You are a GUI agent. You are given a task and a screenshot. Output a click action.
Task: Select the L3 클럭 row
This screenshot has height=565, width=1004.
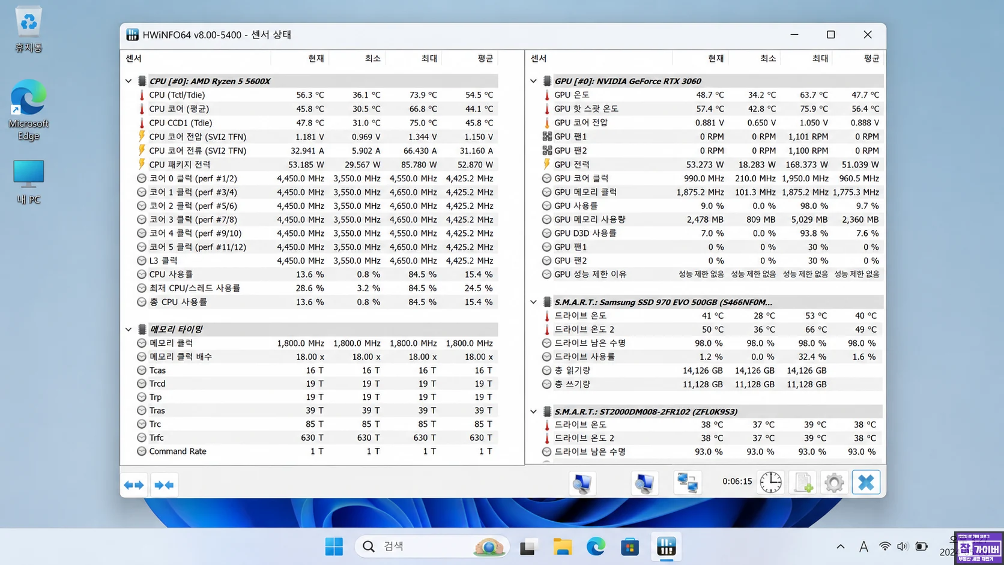316,261
